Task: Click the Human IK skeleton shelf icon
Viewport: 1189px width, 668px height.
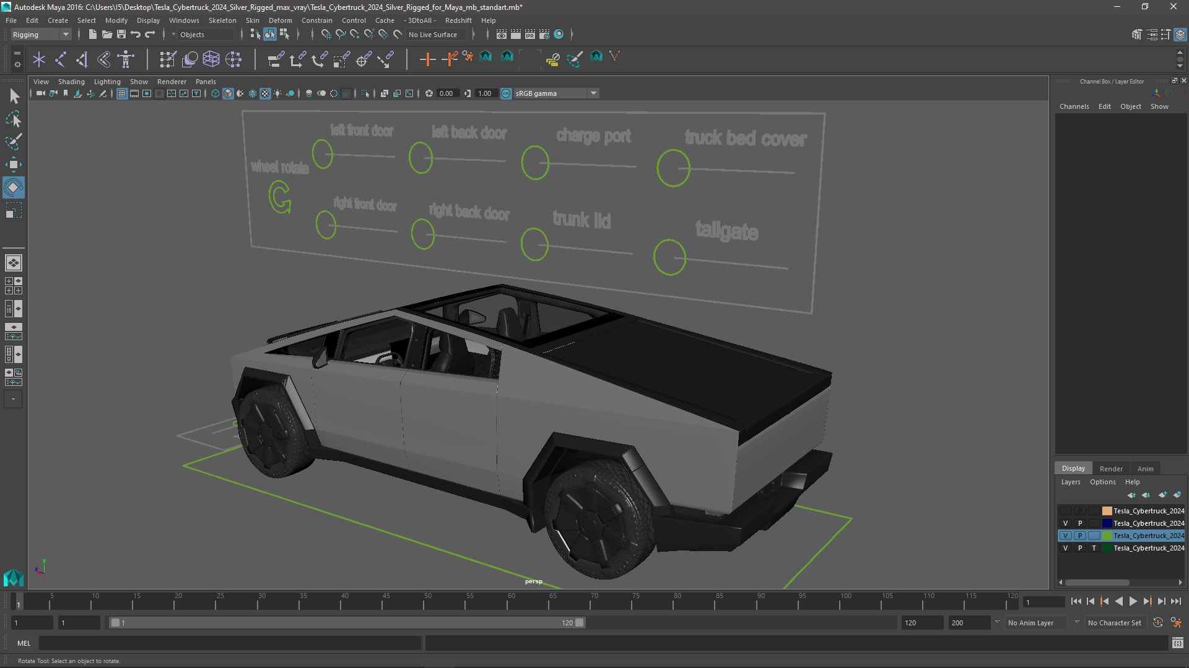Action: click(x=126, y=59)
